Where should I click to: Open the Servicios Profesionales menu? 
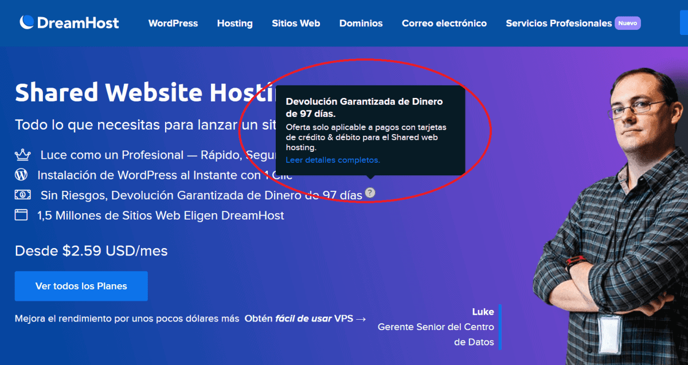click(559, 23)
